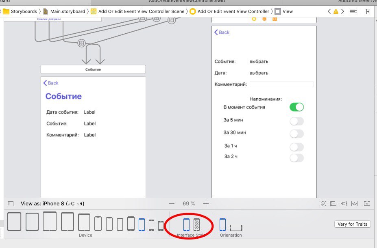
Task: Select the blue highlighted iPhone in Device row
Action: [142, 224]
